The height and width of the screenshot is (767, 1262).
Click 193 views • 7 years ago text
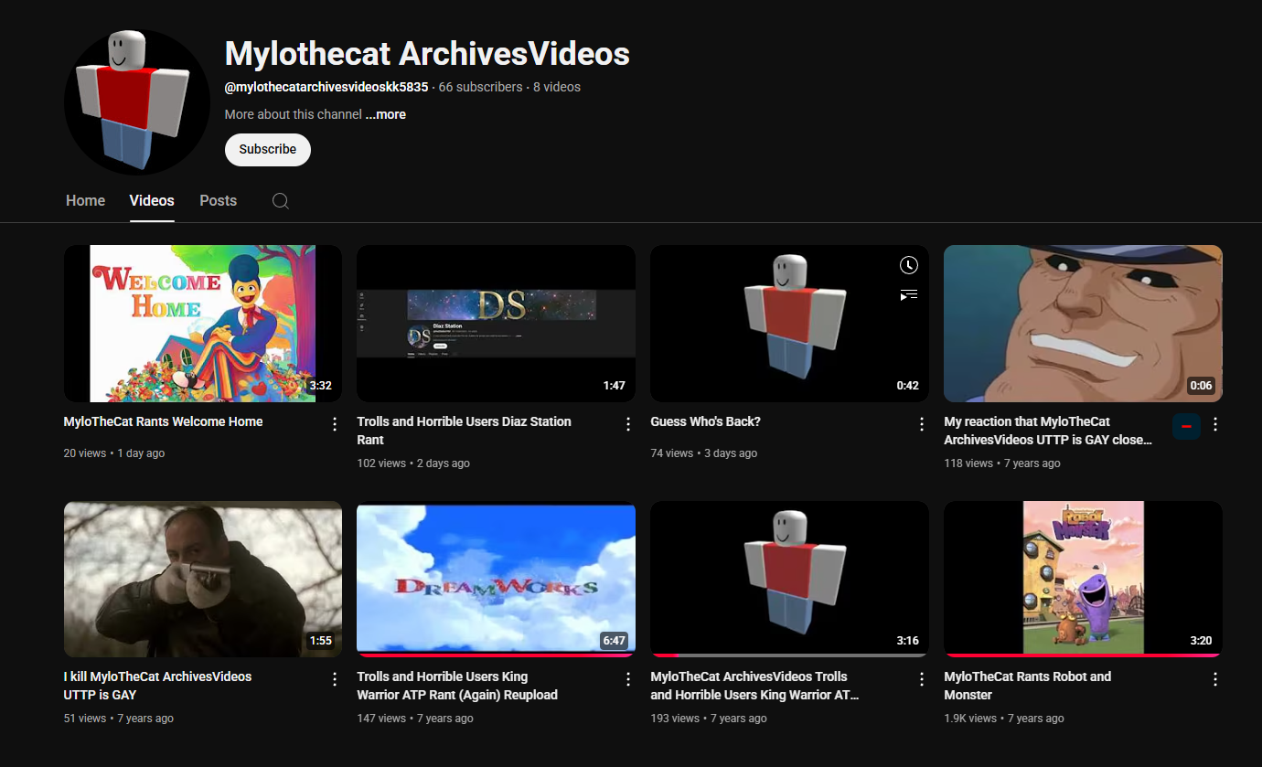coord(709,719)
